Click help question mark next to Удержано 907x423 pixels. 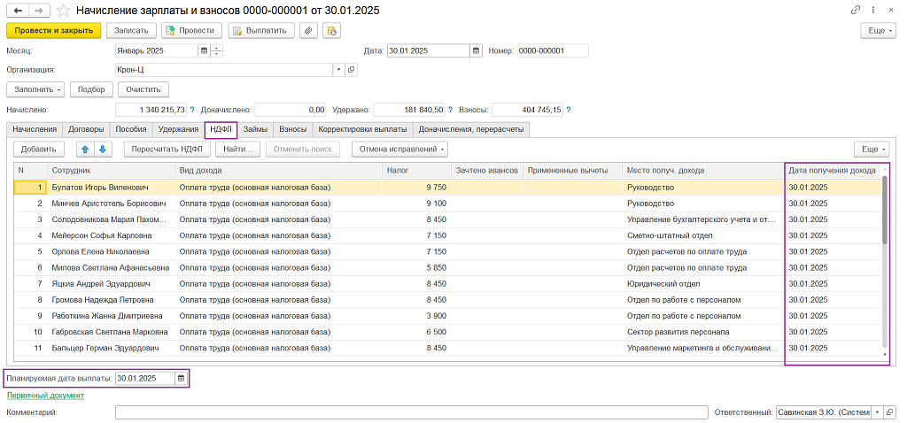point(449,109)
